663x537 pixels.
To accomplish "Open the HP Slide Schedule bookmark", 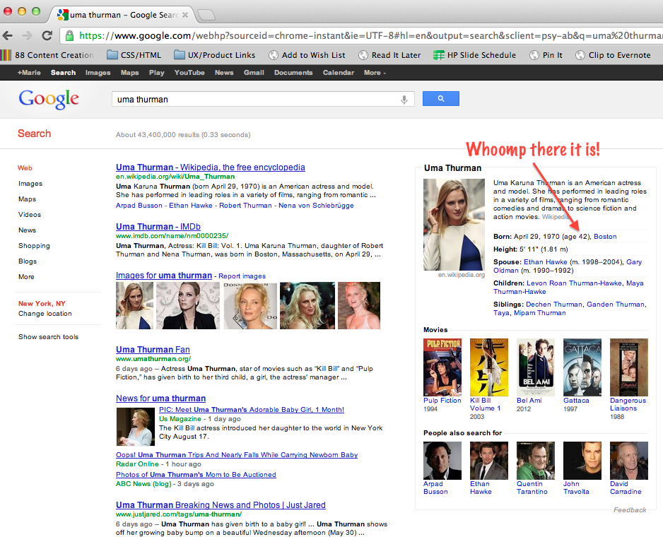I will (474, 55).
